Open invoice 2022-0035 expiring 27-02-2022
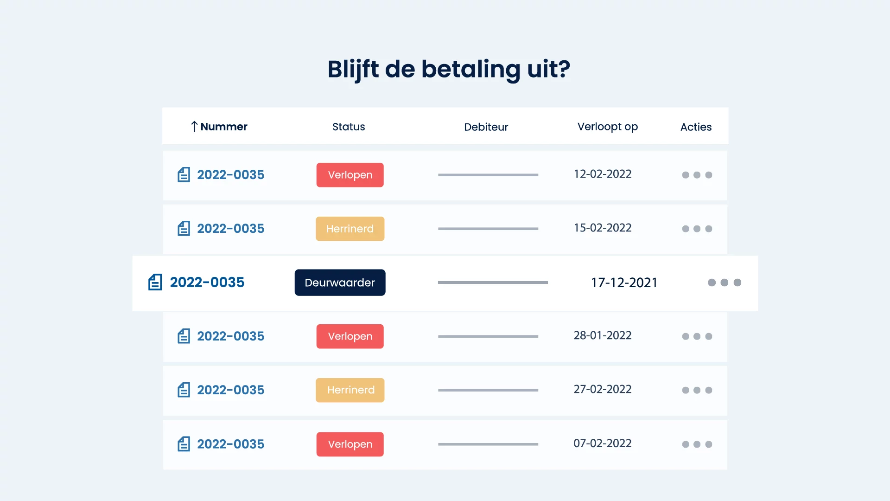 pos(230,390)
